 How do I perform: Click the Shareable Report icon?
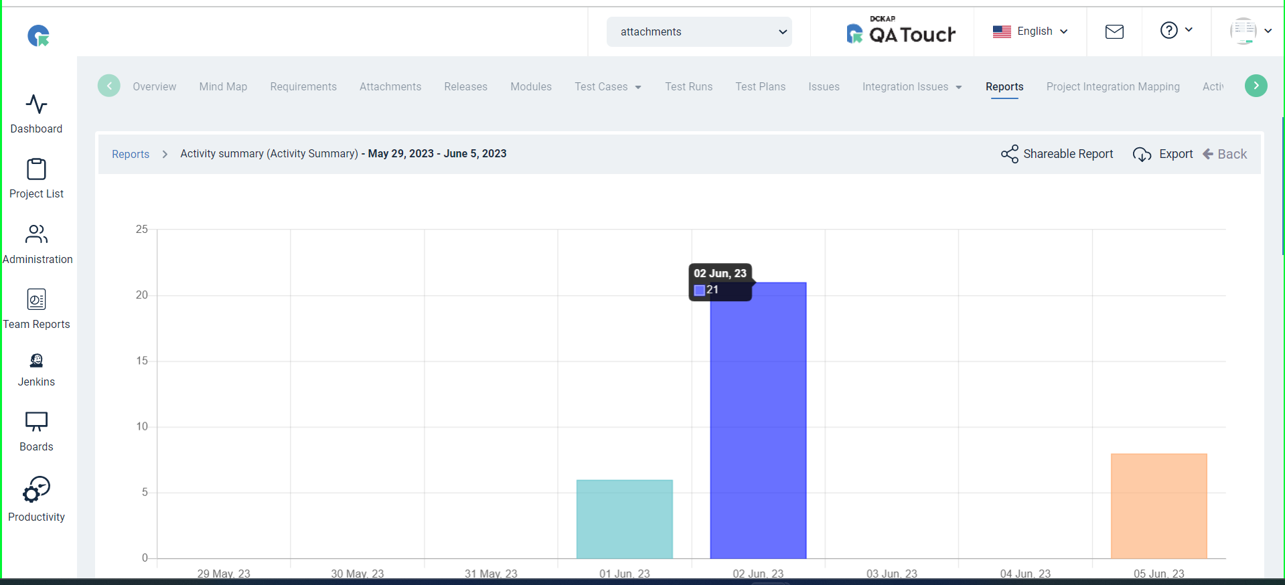click(1009, 154)
